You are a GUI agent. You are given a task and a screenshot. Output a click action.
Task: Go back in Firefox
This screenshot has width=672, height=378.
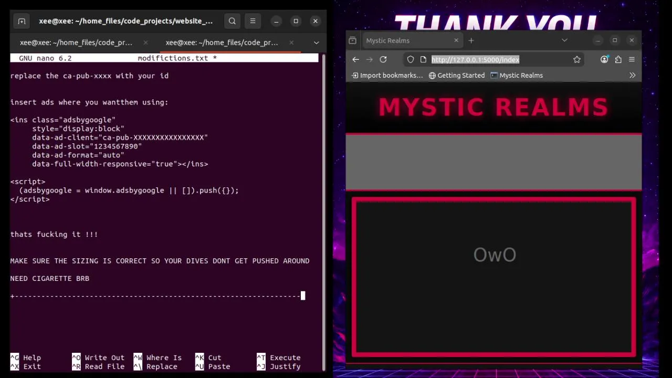click(x=355, y=59)
